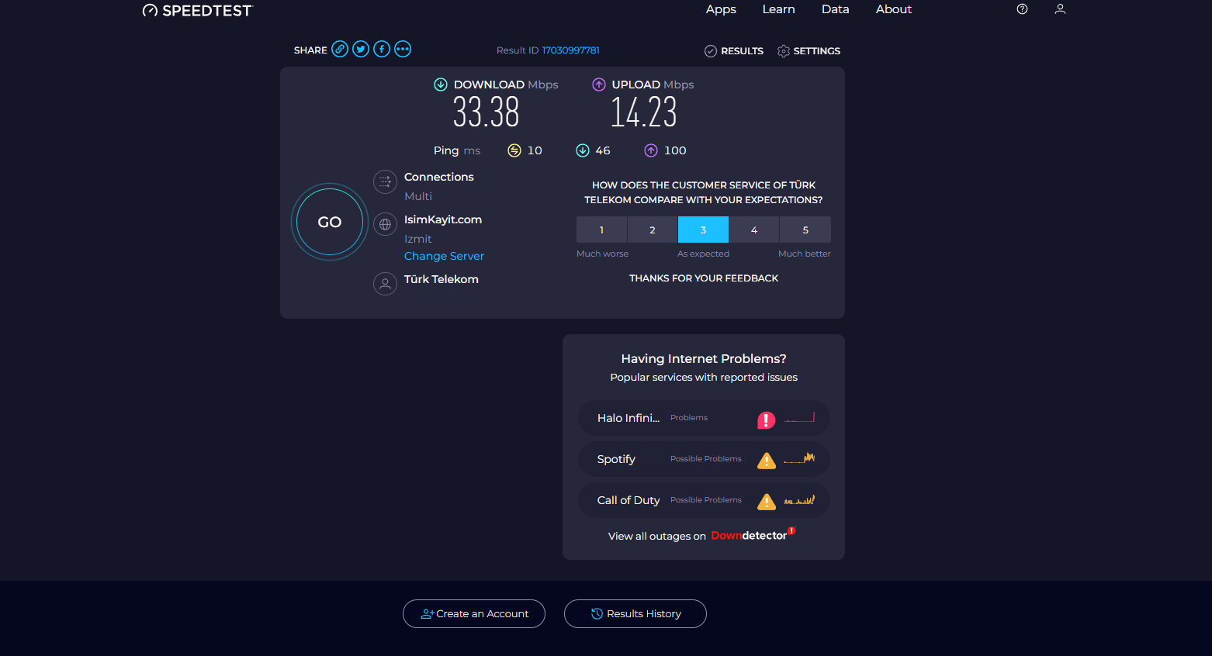Viewport: 1212px width, 656px height.
Task: Click the Multi connections value
Action: coord(418,196)
